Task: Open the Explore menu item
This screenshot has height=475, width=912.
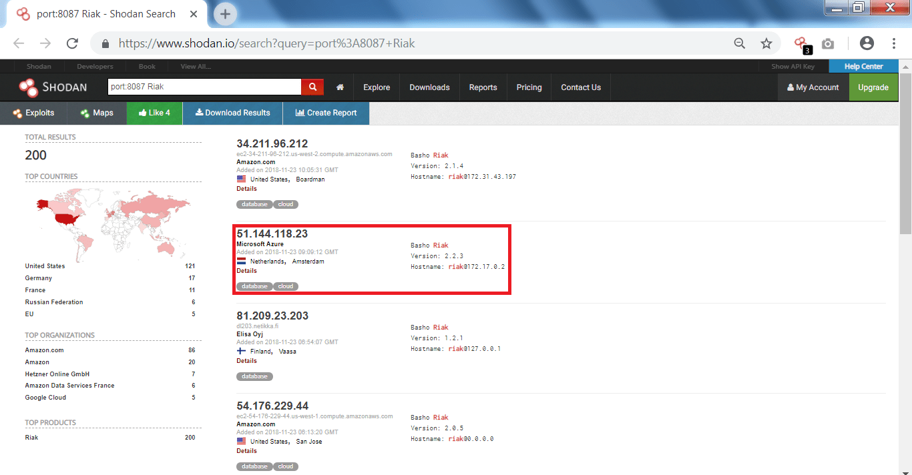Action: (x=377, y=87)
